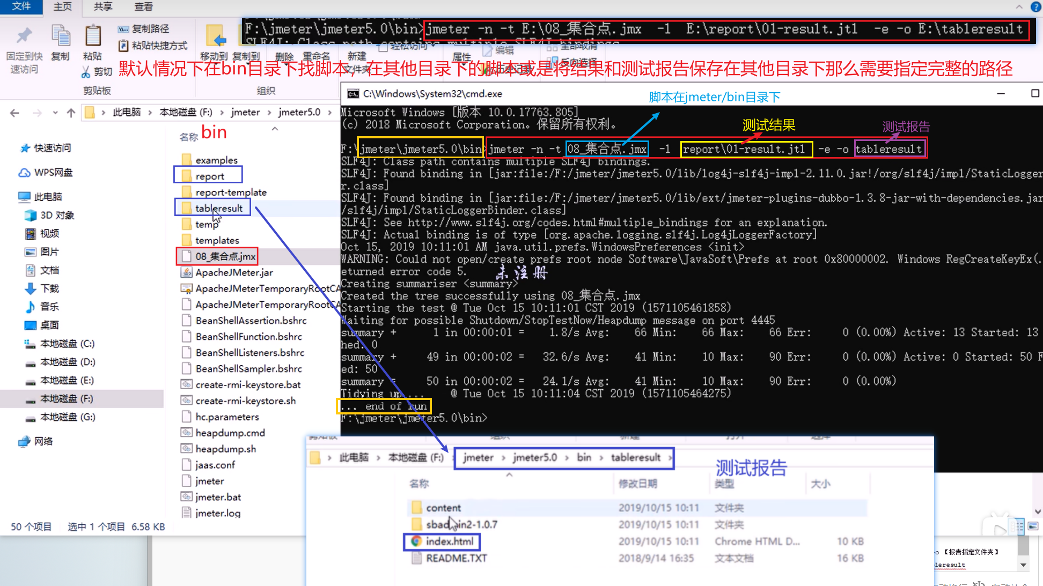Click the Move To folder icon
The image size is (1043, 586).
215,36
